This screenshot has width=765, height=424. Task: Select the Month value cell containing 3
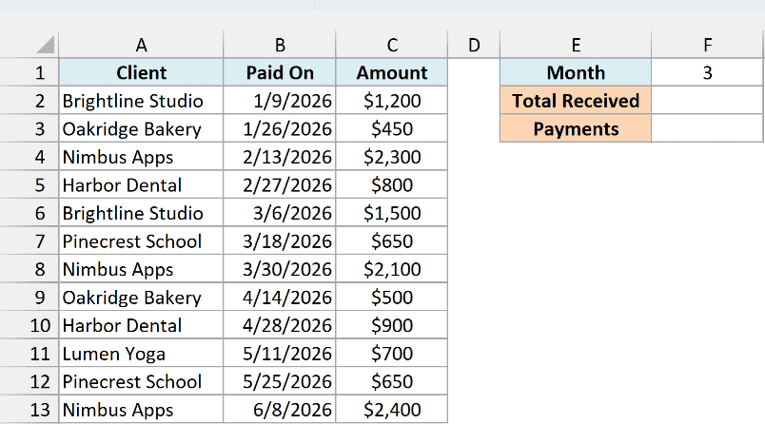707,72
